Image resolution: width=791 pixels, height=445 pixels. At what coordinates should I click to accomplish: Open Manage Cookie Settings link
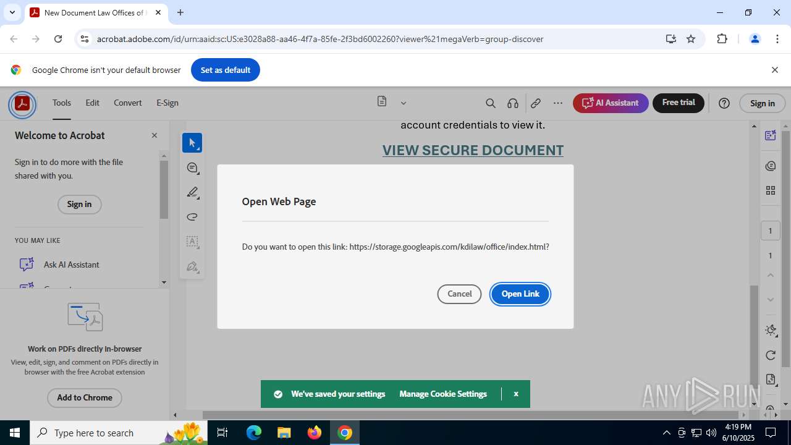[443, 394]
